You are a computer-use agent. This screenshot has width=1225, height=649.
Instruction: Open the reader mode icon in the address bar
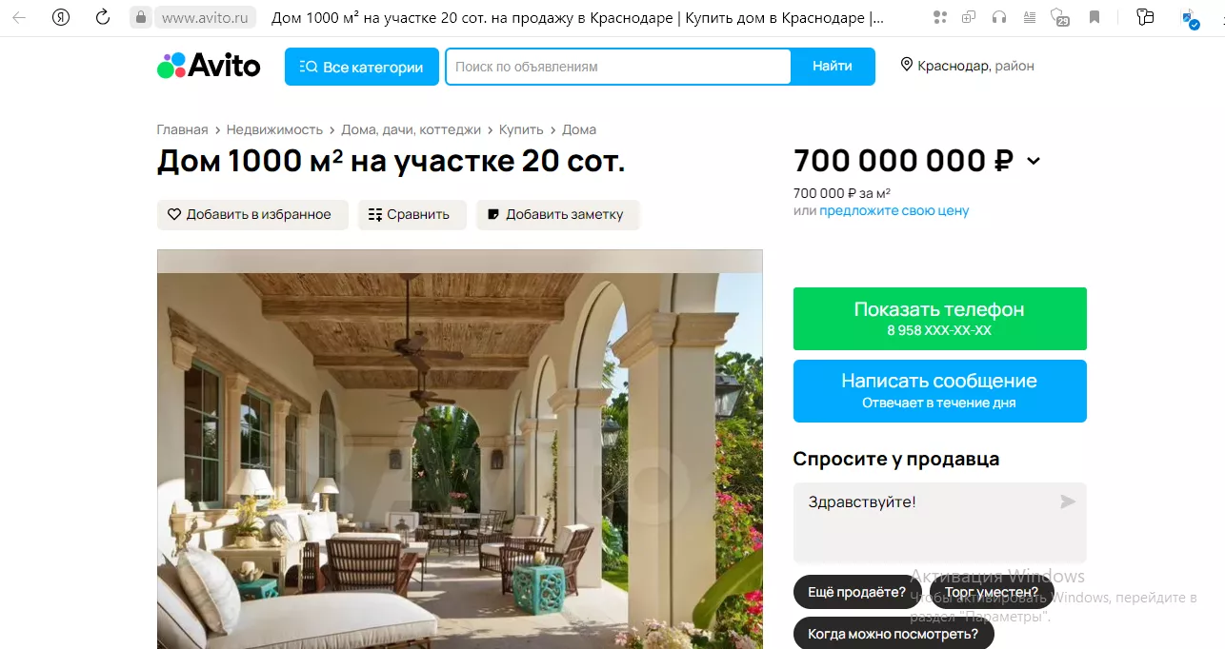point(1028,17)
